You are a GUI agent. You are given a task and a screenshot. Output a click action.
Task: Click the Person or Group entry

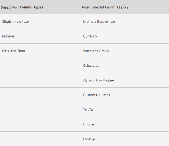point(96,51)
